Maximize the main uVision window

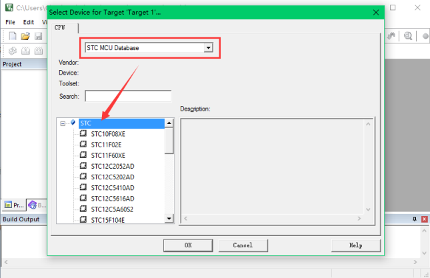[x=393, y=7]
